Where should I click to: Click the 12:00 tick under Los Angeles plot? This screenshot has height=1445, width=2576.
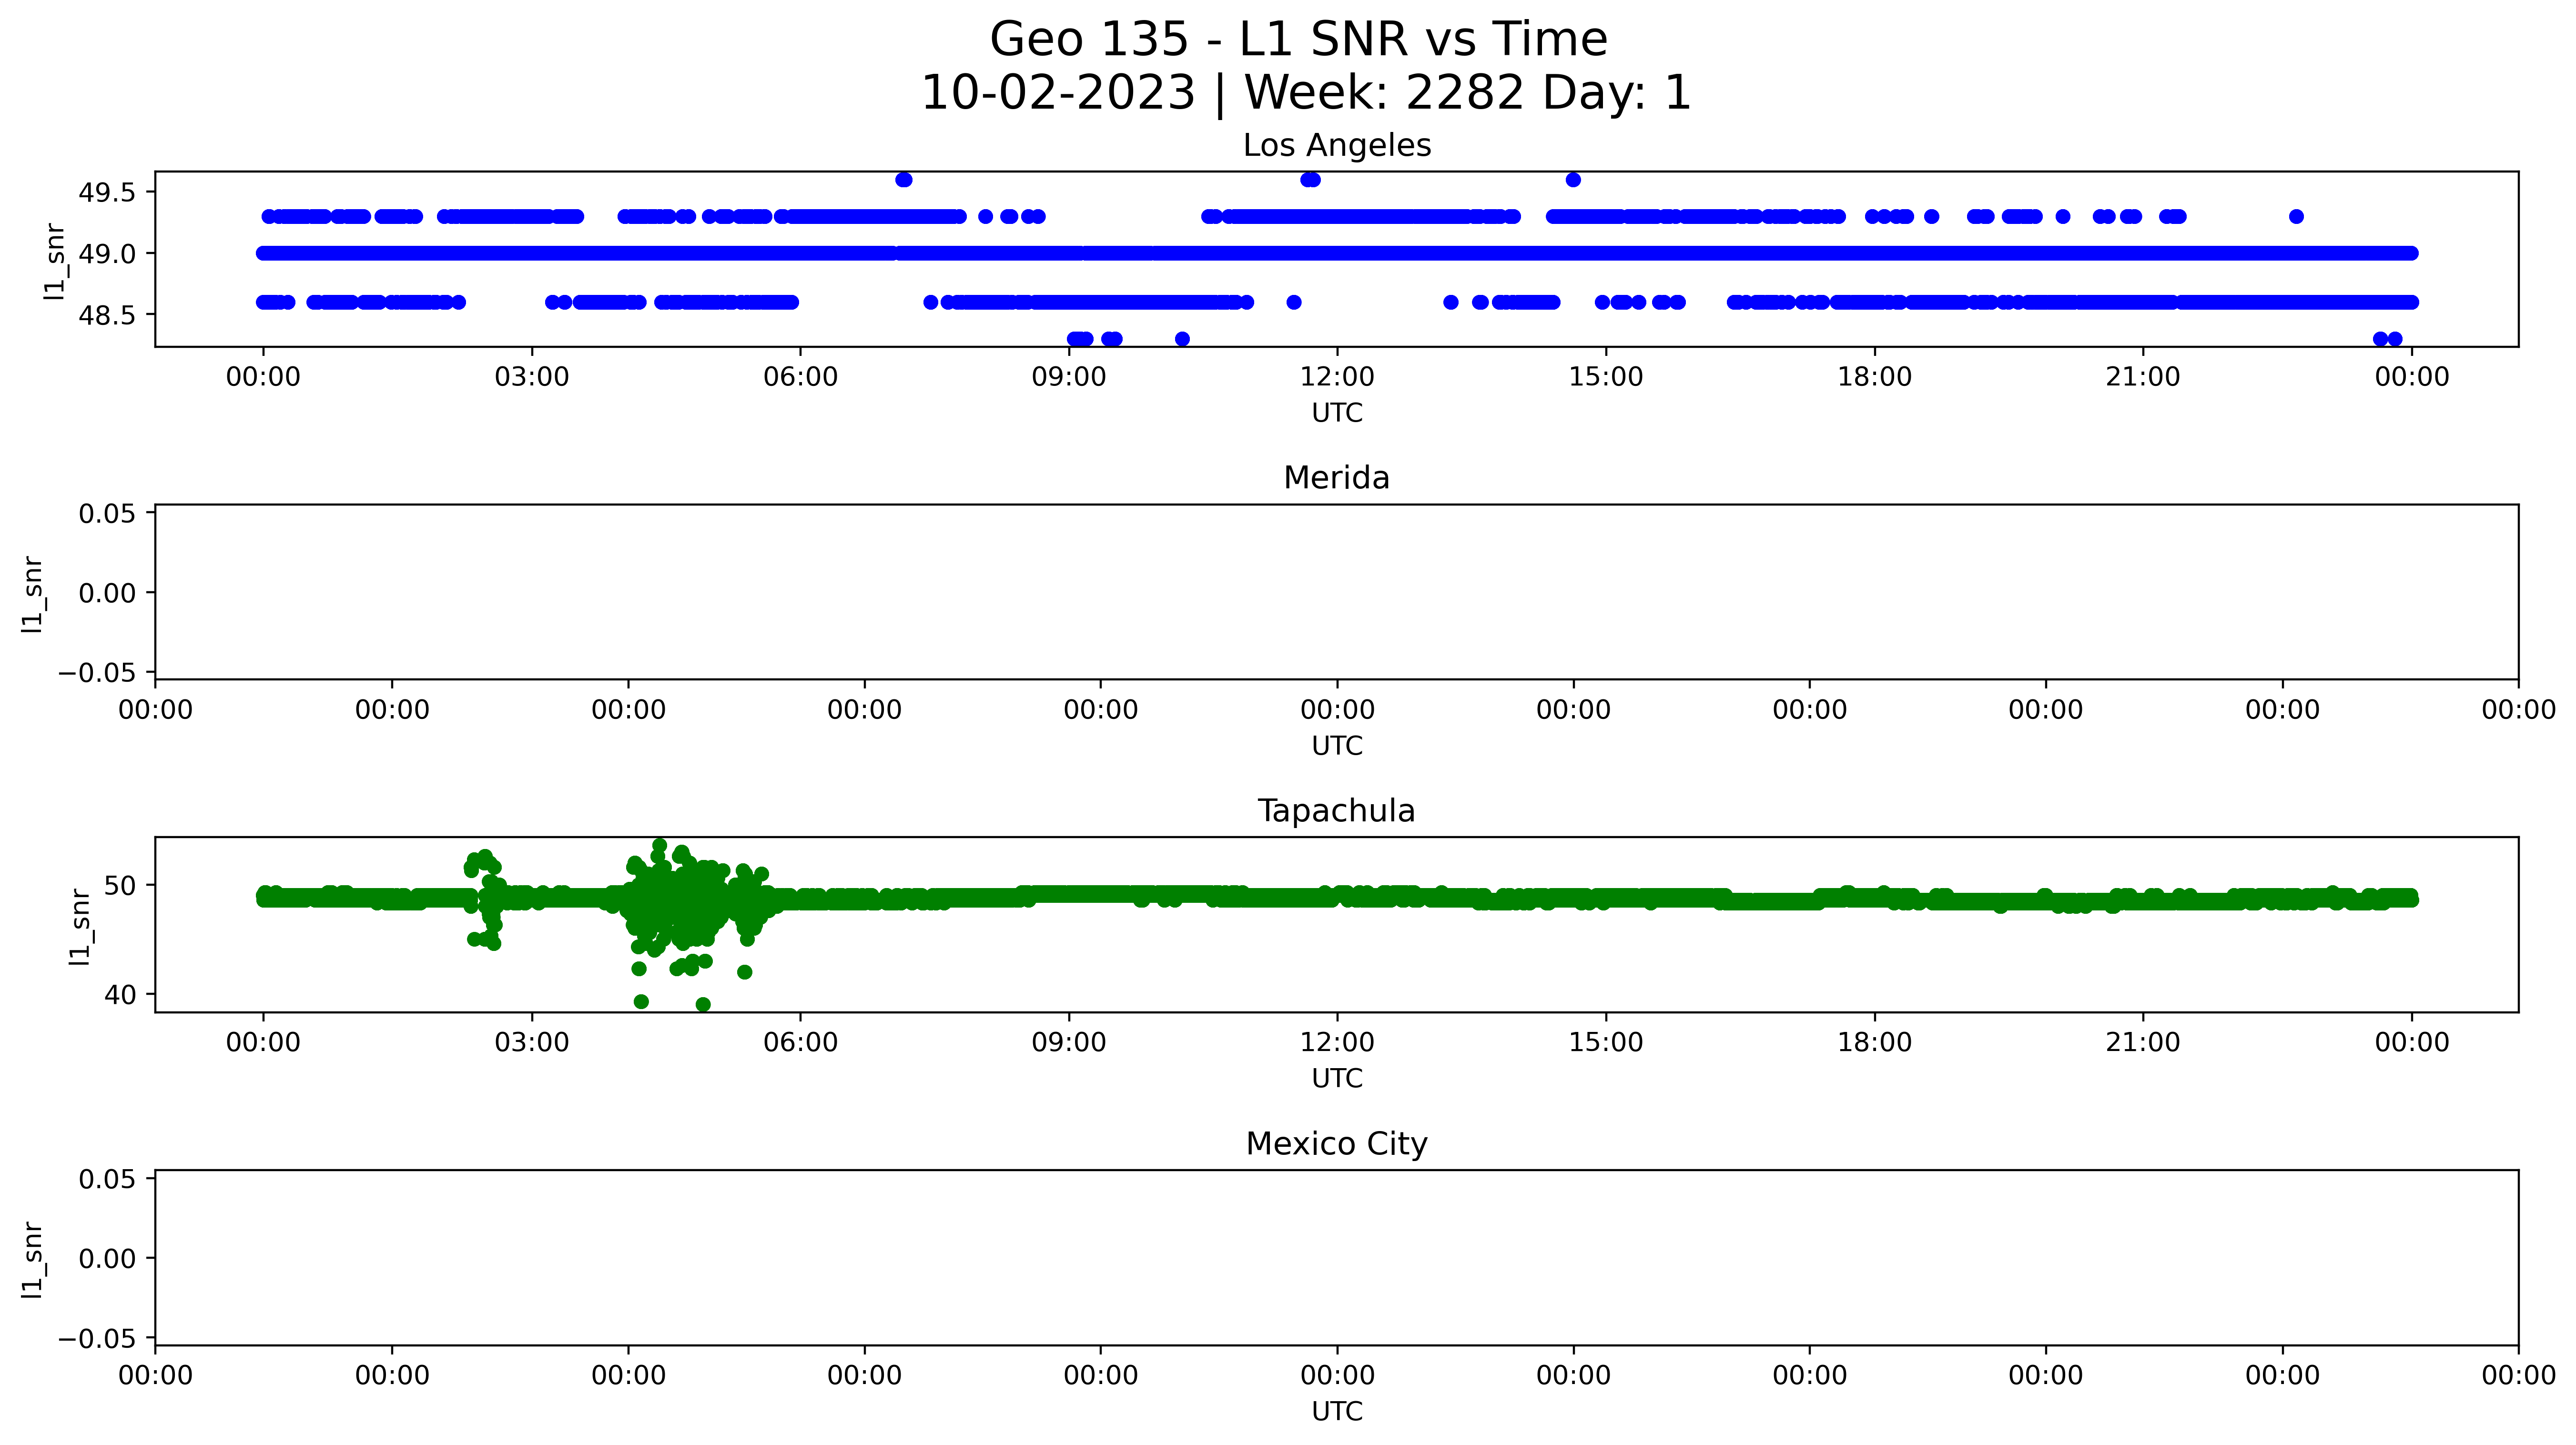(x=1337, y=377)
